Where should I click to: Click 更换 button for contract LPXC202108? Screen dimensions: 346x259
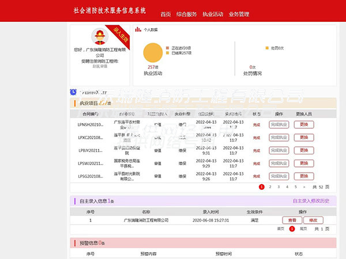[x=304, y=138]
